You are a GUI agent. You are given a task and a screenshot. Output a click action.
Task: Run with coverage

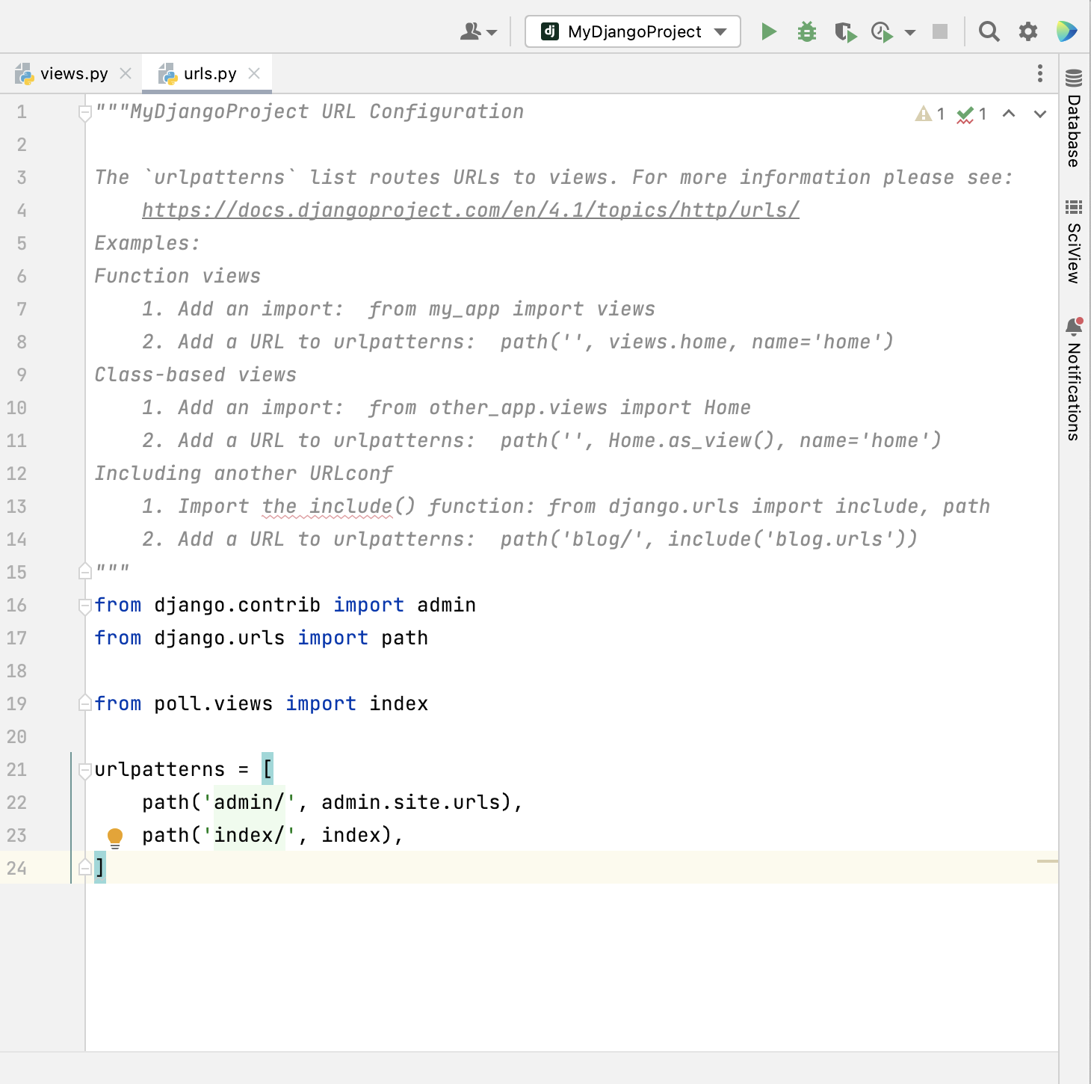tap(847, 31)
